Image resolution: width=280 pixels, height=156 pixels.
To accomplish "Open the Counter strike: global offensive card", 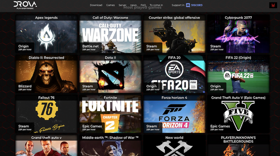I will tap(174, 34).
